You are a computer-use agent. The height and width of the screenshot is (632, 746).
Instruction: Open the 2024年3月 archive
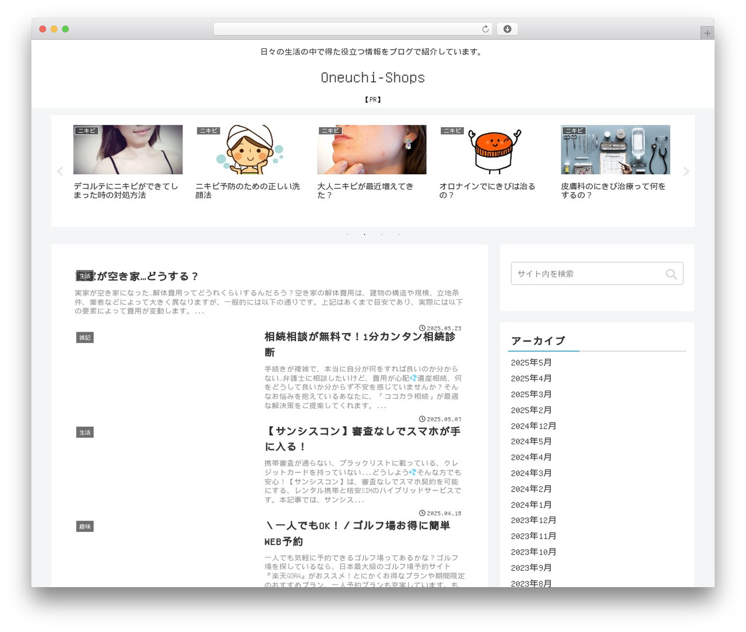click(x=531, y=473)
